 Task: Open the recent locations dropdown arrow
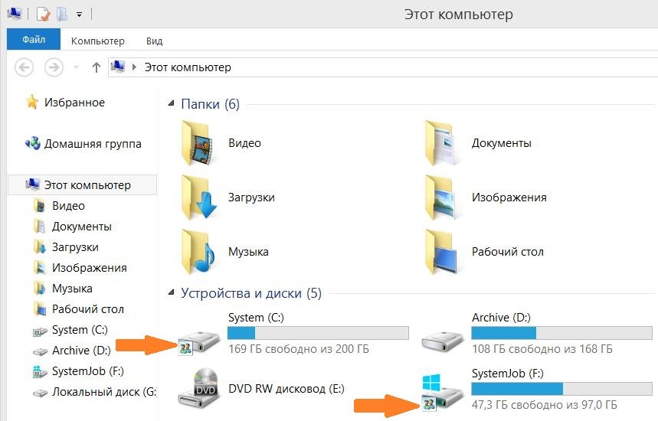(x=76, y=67)
